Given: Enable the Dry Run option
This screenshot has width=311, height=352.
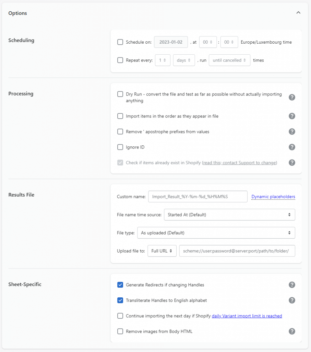Looking at the screenshot, I should (120, 94).
